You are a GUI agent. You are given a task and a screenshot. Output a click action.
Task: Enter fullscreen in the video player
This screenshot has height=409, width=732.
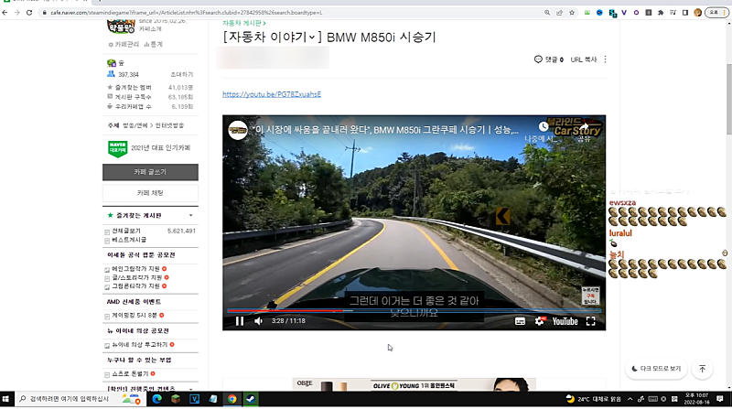click(x=590, y=321)
